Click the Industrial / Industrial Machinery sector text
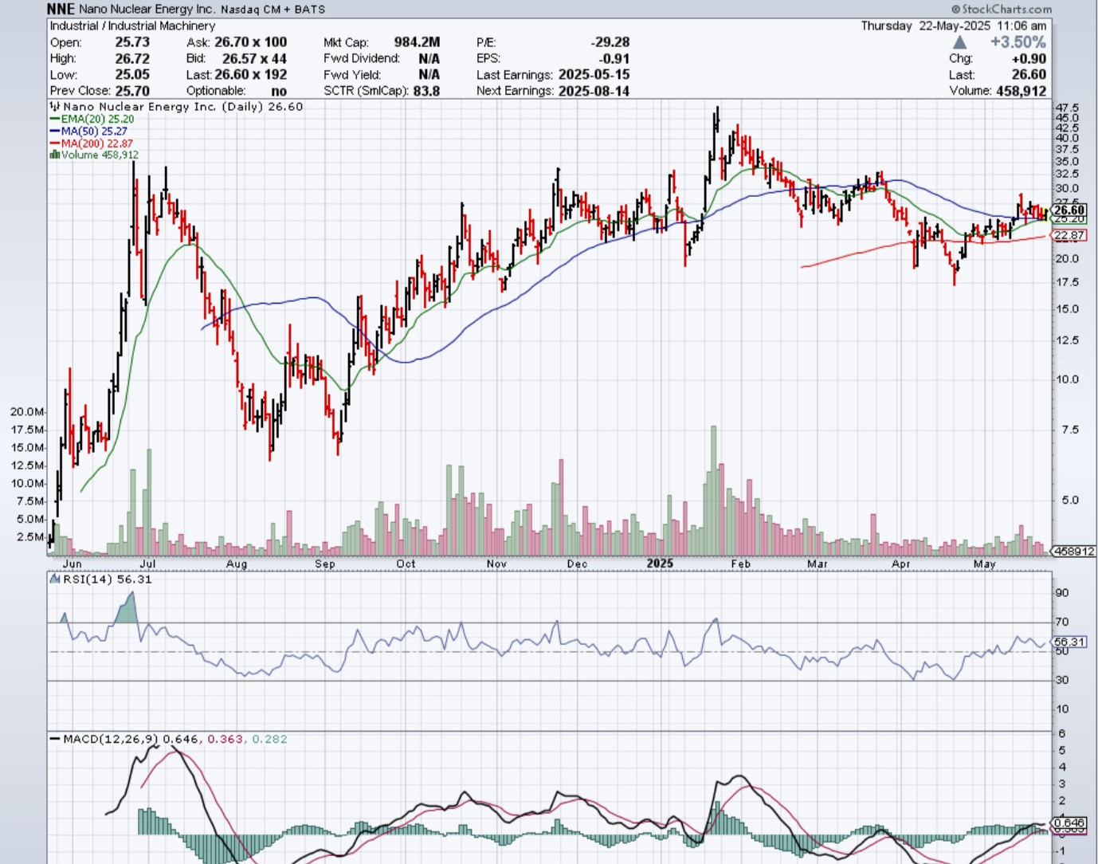Viewport: 1098px width, 864px height. pos(132,26)
